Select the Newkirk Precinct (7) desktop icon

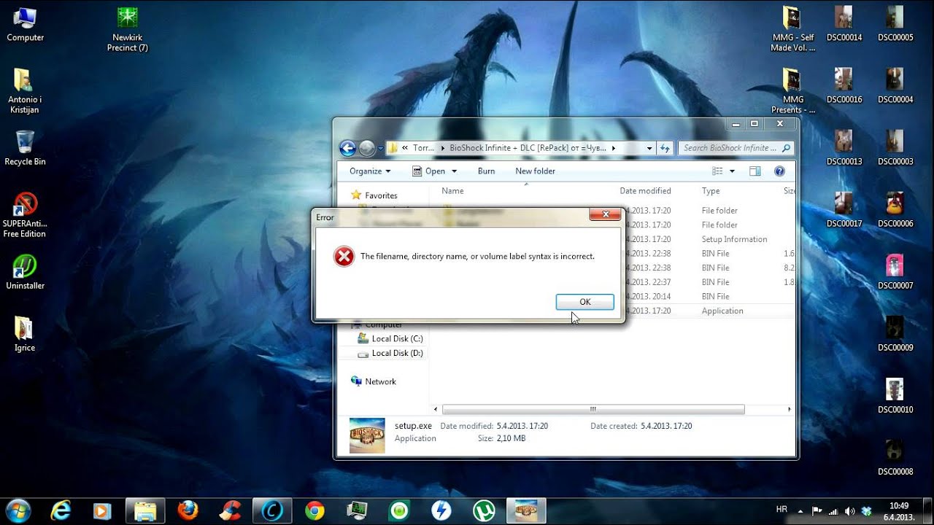point(128,29)
